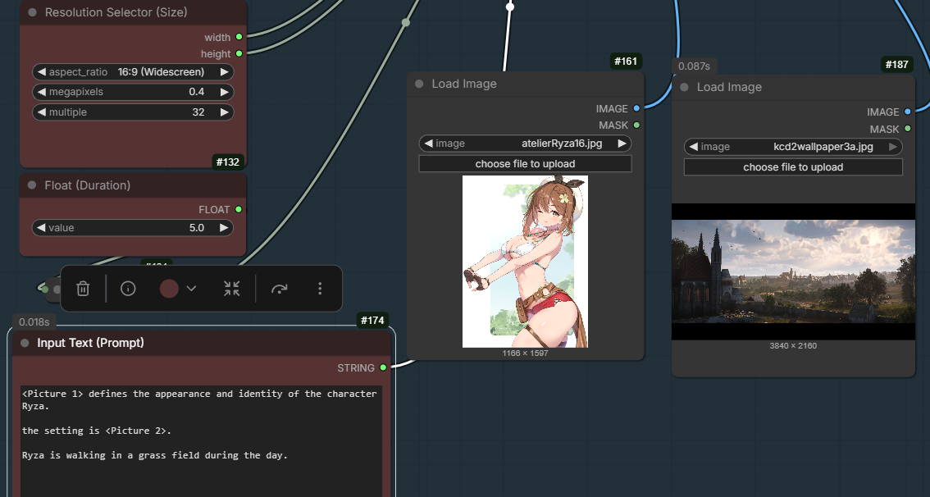Bypass selected node with curved arrow icon
The width and height of the screenshot is (930, 497).
(280, 289)
